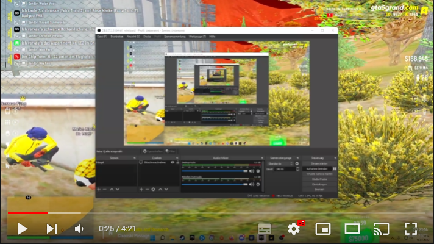Mute Mikrofon/AUX Audio speaker icon
Viewport: 434px width, 244px height.
[251, 184]
